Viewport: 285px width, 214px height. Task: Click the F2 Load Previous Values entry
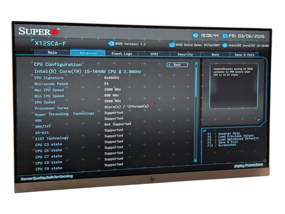231,136
